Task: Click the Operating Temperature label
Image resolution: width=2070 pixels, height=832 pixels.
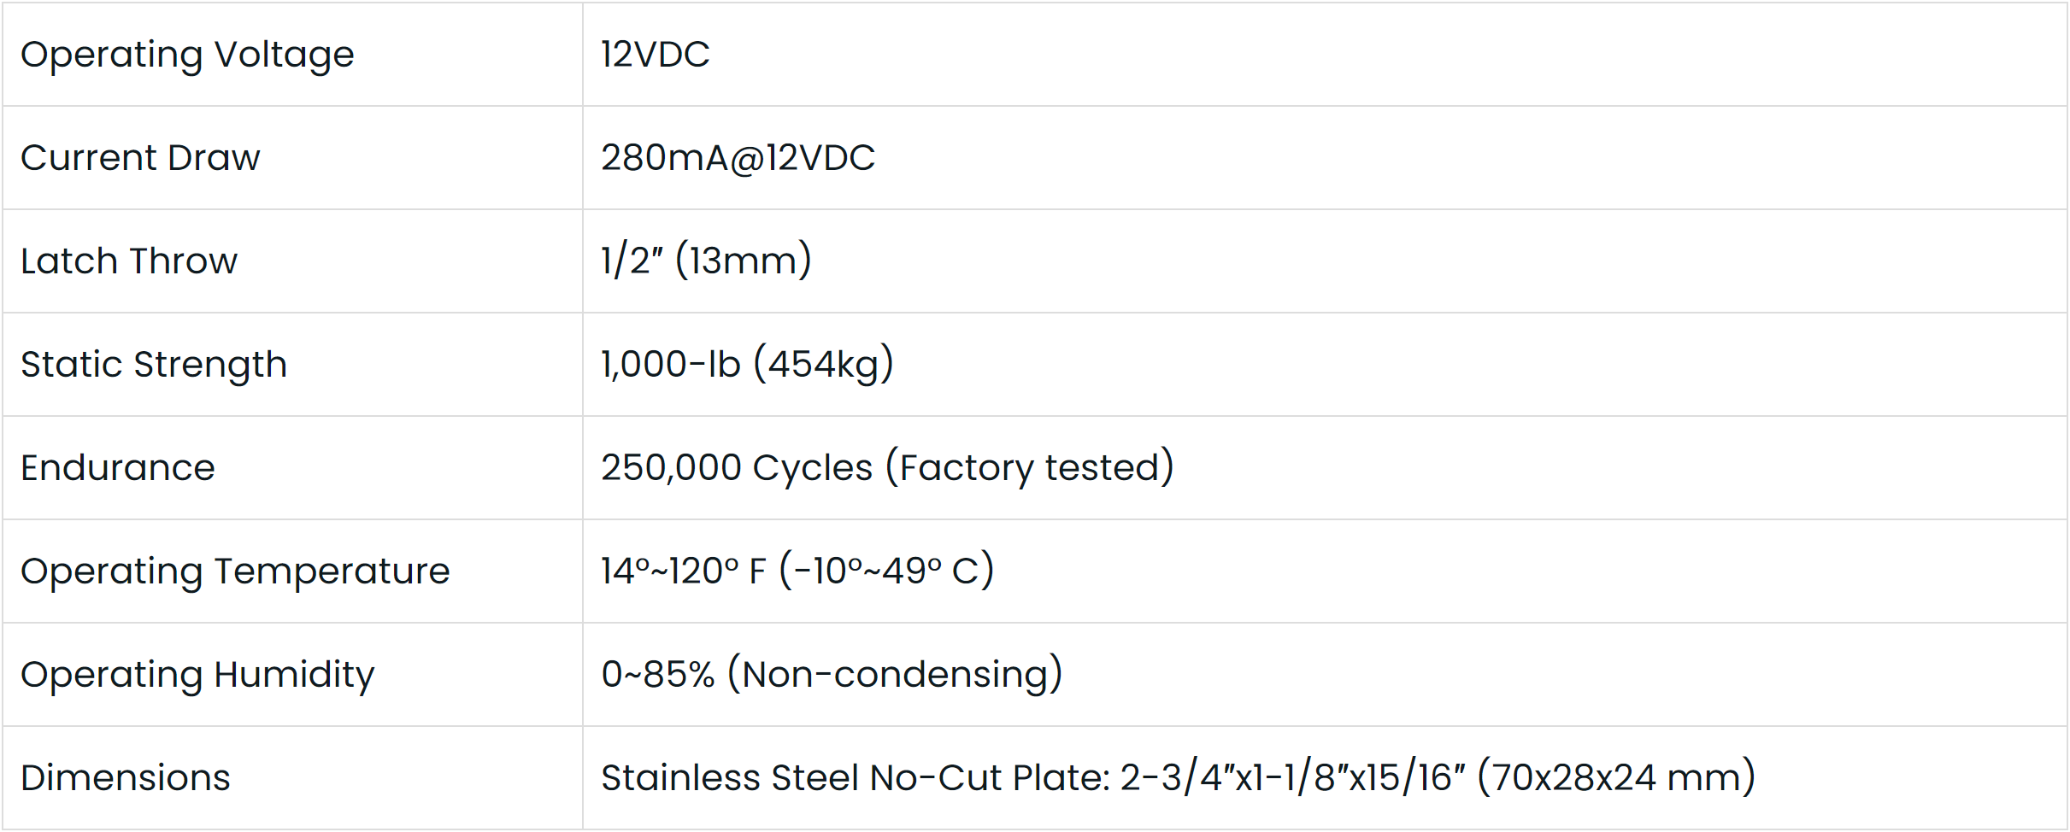Action: tap(235, 571)
